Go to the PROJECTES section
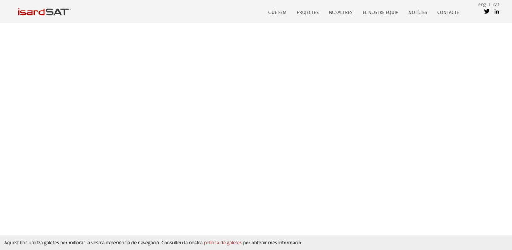Screen dimensions: 512x250 point(308,12)
